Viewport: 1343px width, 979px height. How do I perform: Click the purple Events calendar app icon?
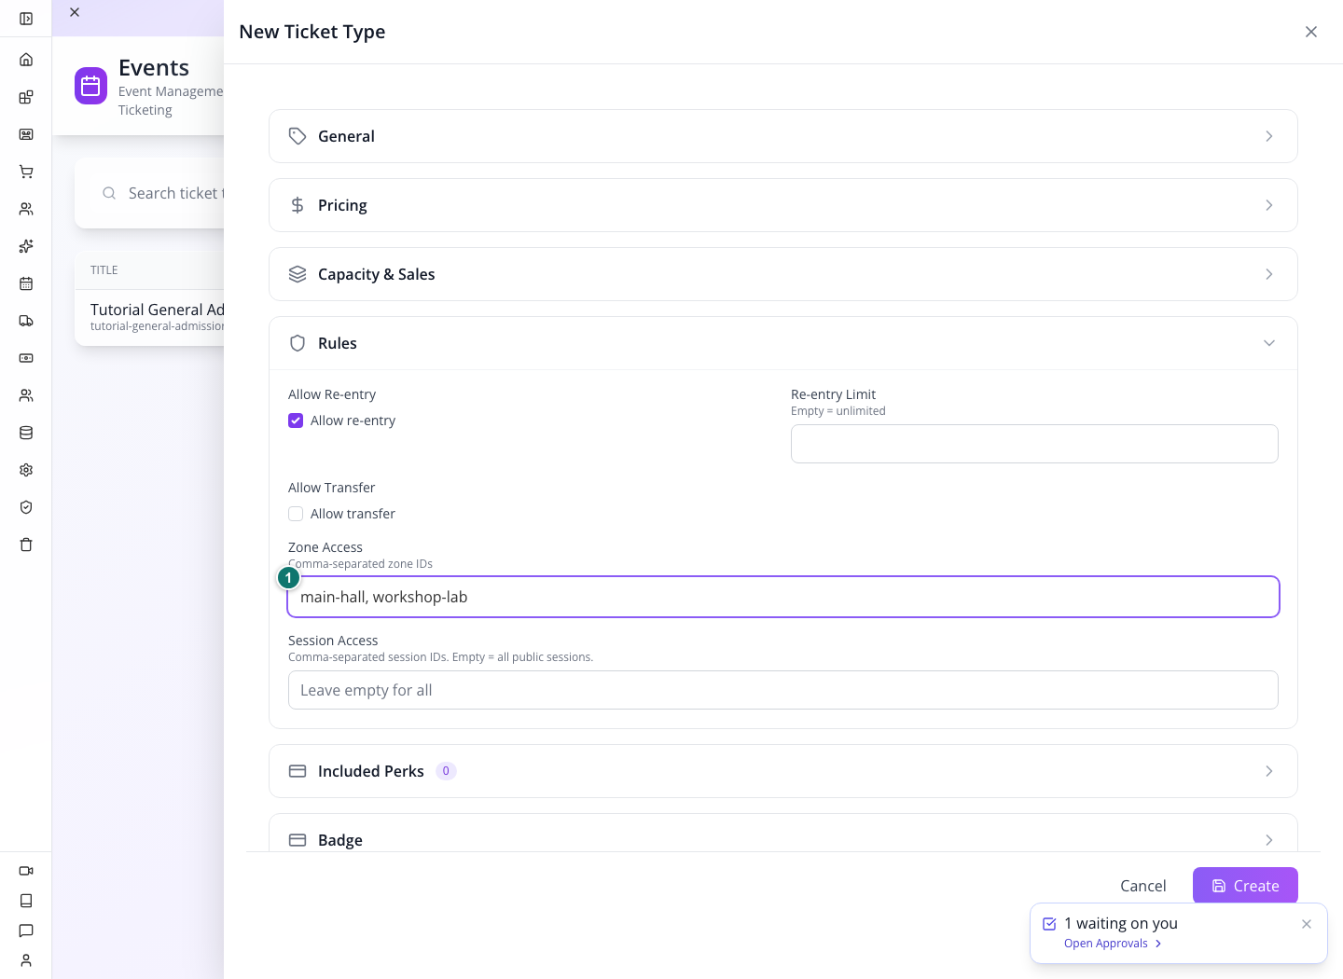pos(90,86)
